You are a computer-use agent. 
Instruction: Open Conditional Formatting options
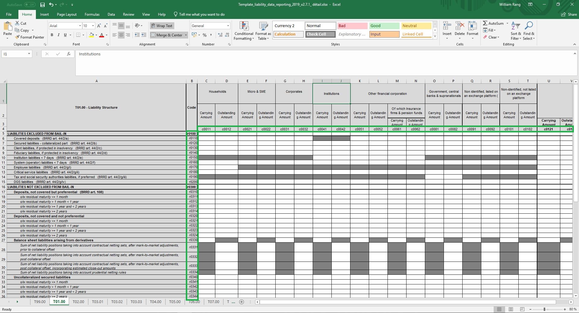coord(244,30)
